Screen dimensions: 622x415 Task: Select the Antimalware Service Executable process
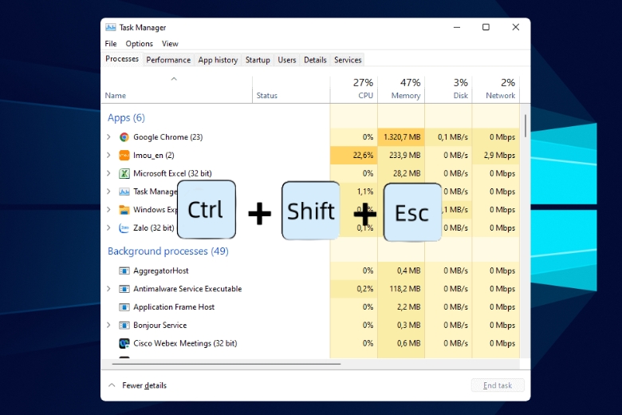(311, 289)
